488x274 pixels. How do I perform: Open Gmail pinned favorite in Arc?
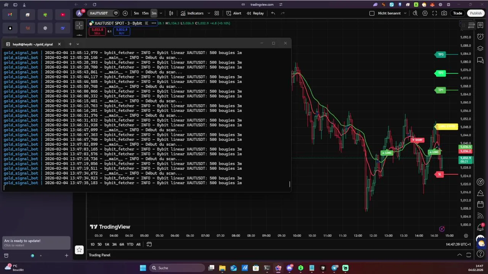tap(10, 15)
